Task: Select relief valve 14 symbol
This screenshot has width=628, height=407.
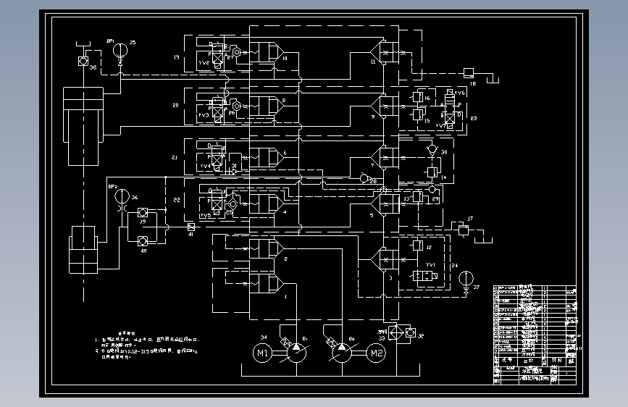Action: [432, 172]
